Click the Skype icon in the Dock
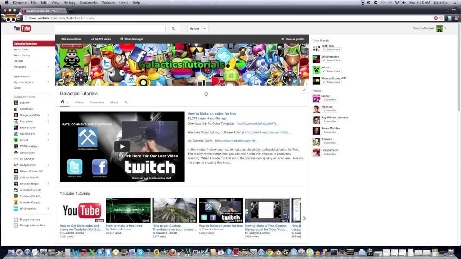Viewport: 461px width, 259px height. tap(140, 253)
